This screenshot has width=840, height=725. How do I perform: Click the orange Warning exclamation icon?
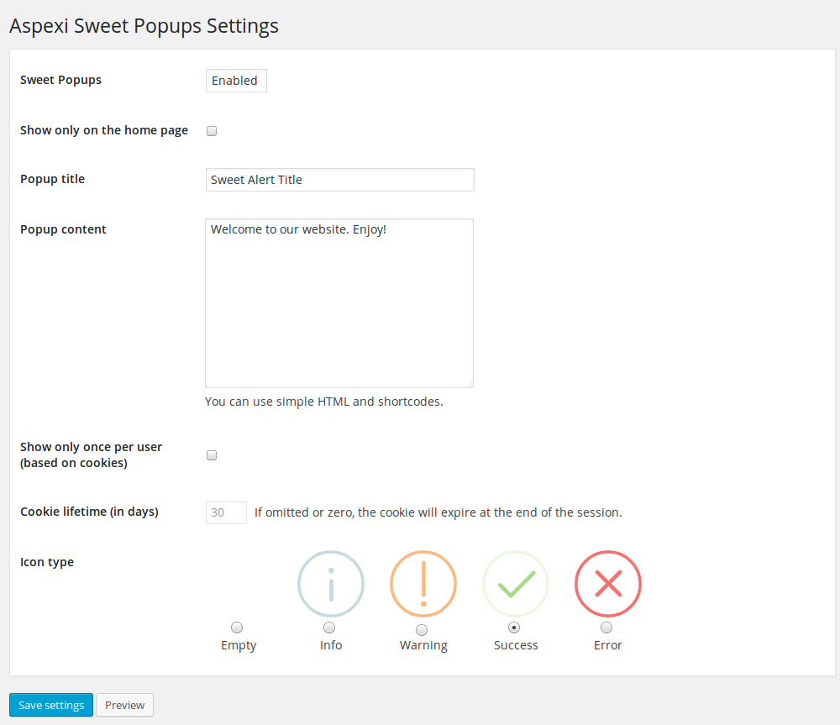tap(423, 584)
